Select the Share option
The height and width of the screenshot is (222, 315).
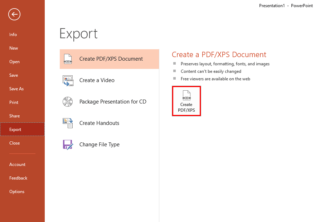click(x=14, y=116)
